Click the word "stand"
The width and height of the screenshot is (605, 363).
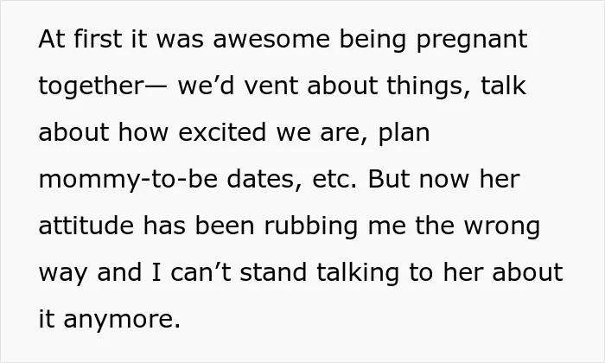273,272
